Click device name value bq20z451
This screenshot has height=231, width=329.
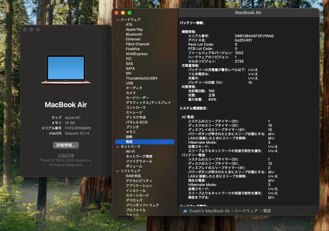[243, 40]
